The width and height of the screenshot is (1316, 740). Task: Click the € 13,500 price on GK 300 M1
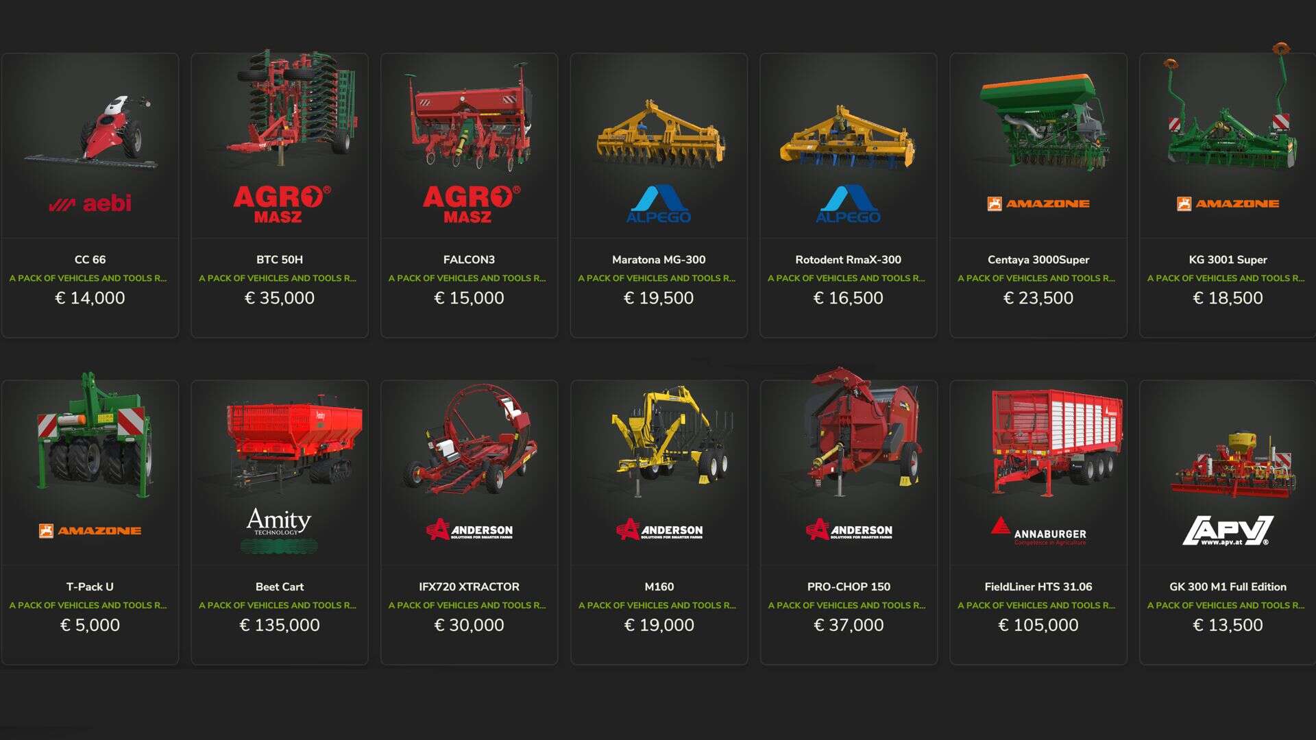click(x=1228, y=625)
